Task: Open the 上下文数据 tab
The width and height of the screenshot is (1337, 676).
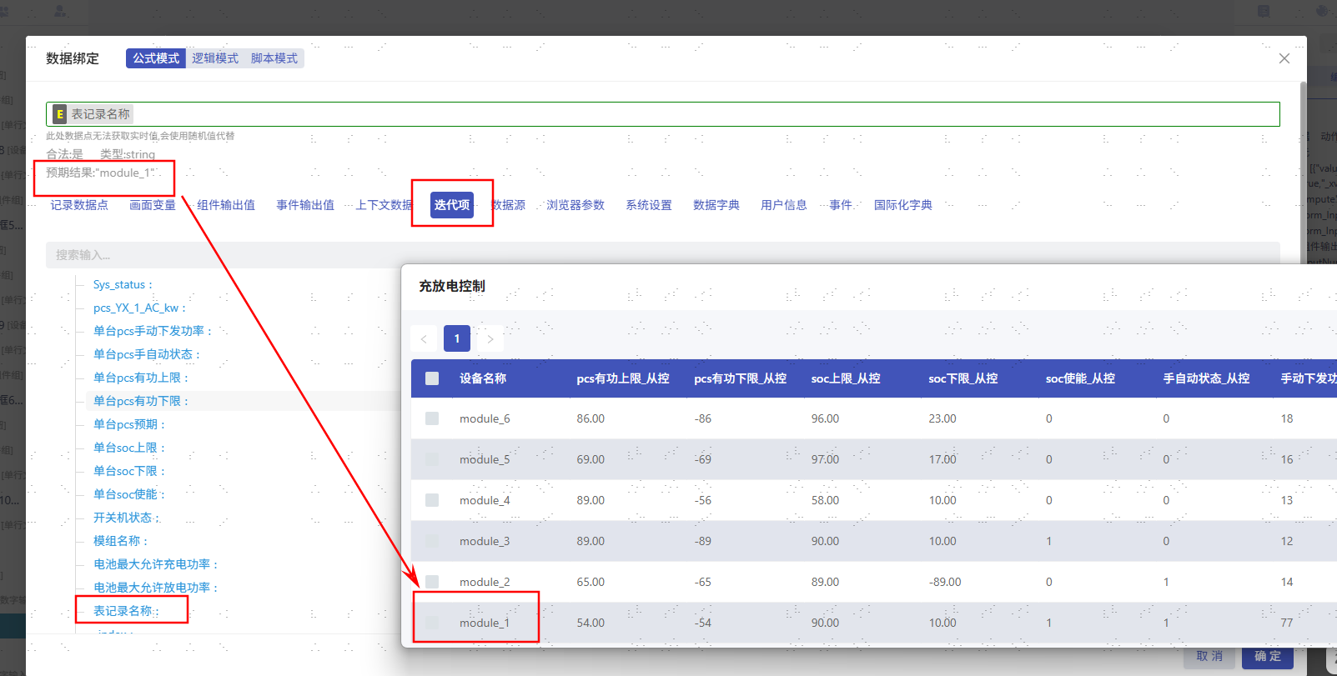Action: 385,205
